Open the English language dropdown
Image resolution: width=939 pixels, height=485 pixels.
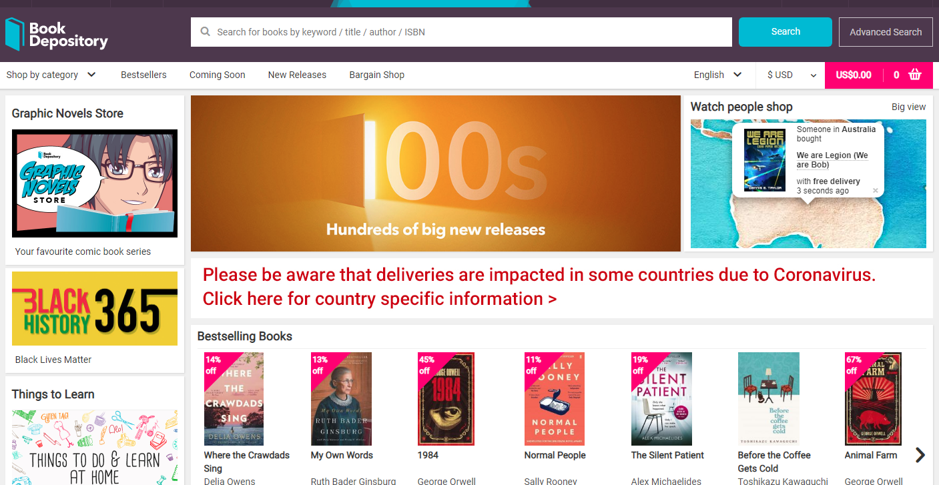tap(718, 75)
